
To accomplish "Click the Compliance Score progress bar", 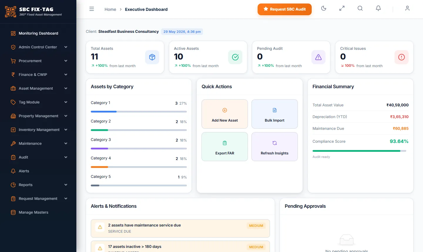I will coord(359,151).
